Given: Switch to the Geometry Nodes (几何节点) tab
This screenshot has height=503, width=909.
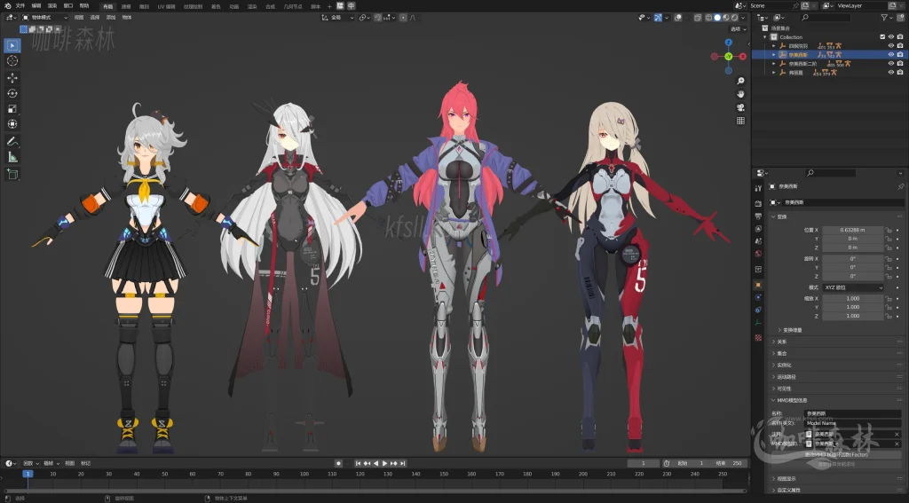Looking at the screenshot, I should [x=292, y=6].
